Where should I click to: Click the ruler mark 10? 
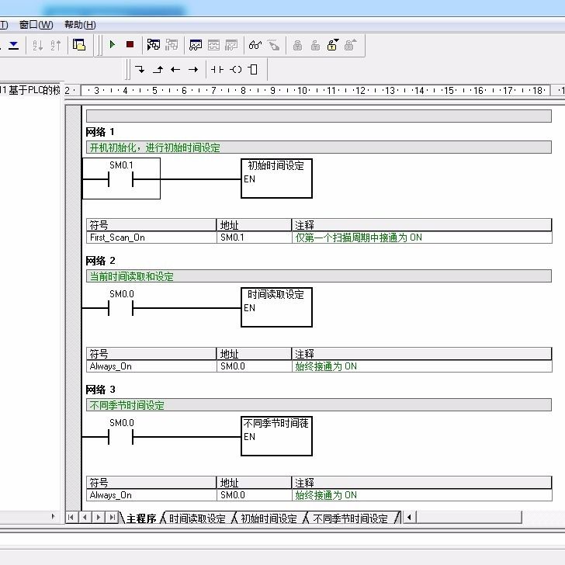(x=302, y=91)
